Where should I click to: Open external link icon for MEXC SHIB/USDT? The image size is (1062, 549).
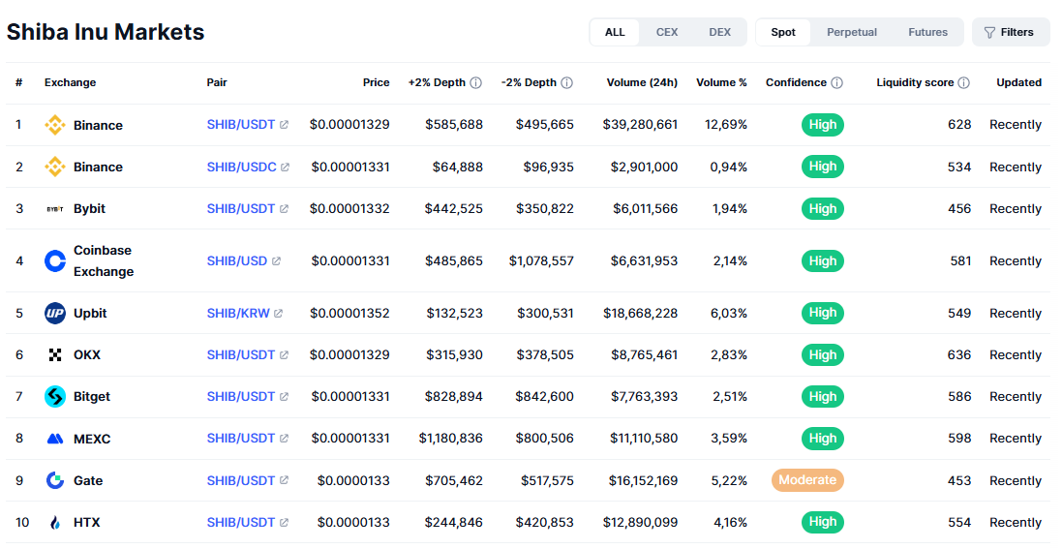click(284, 439)
